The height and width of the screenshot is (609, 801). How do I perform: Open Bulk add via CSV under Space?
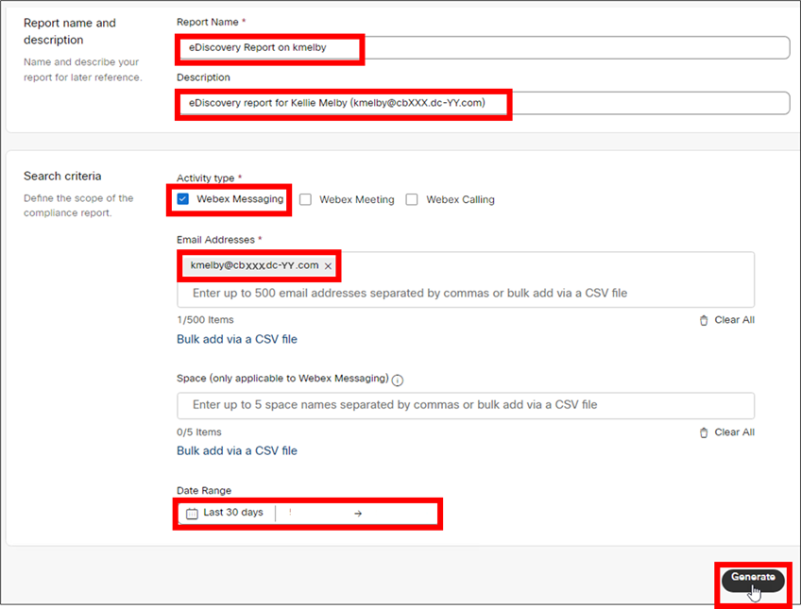pos(237,450)
